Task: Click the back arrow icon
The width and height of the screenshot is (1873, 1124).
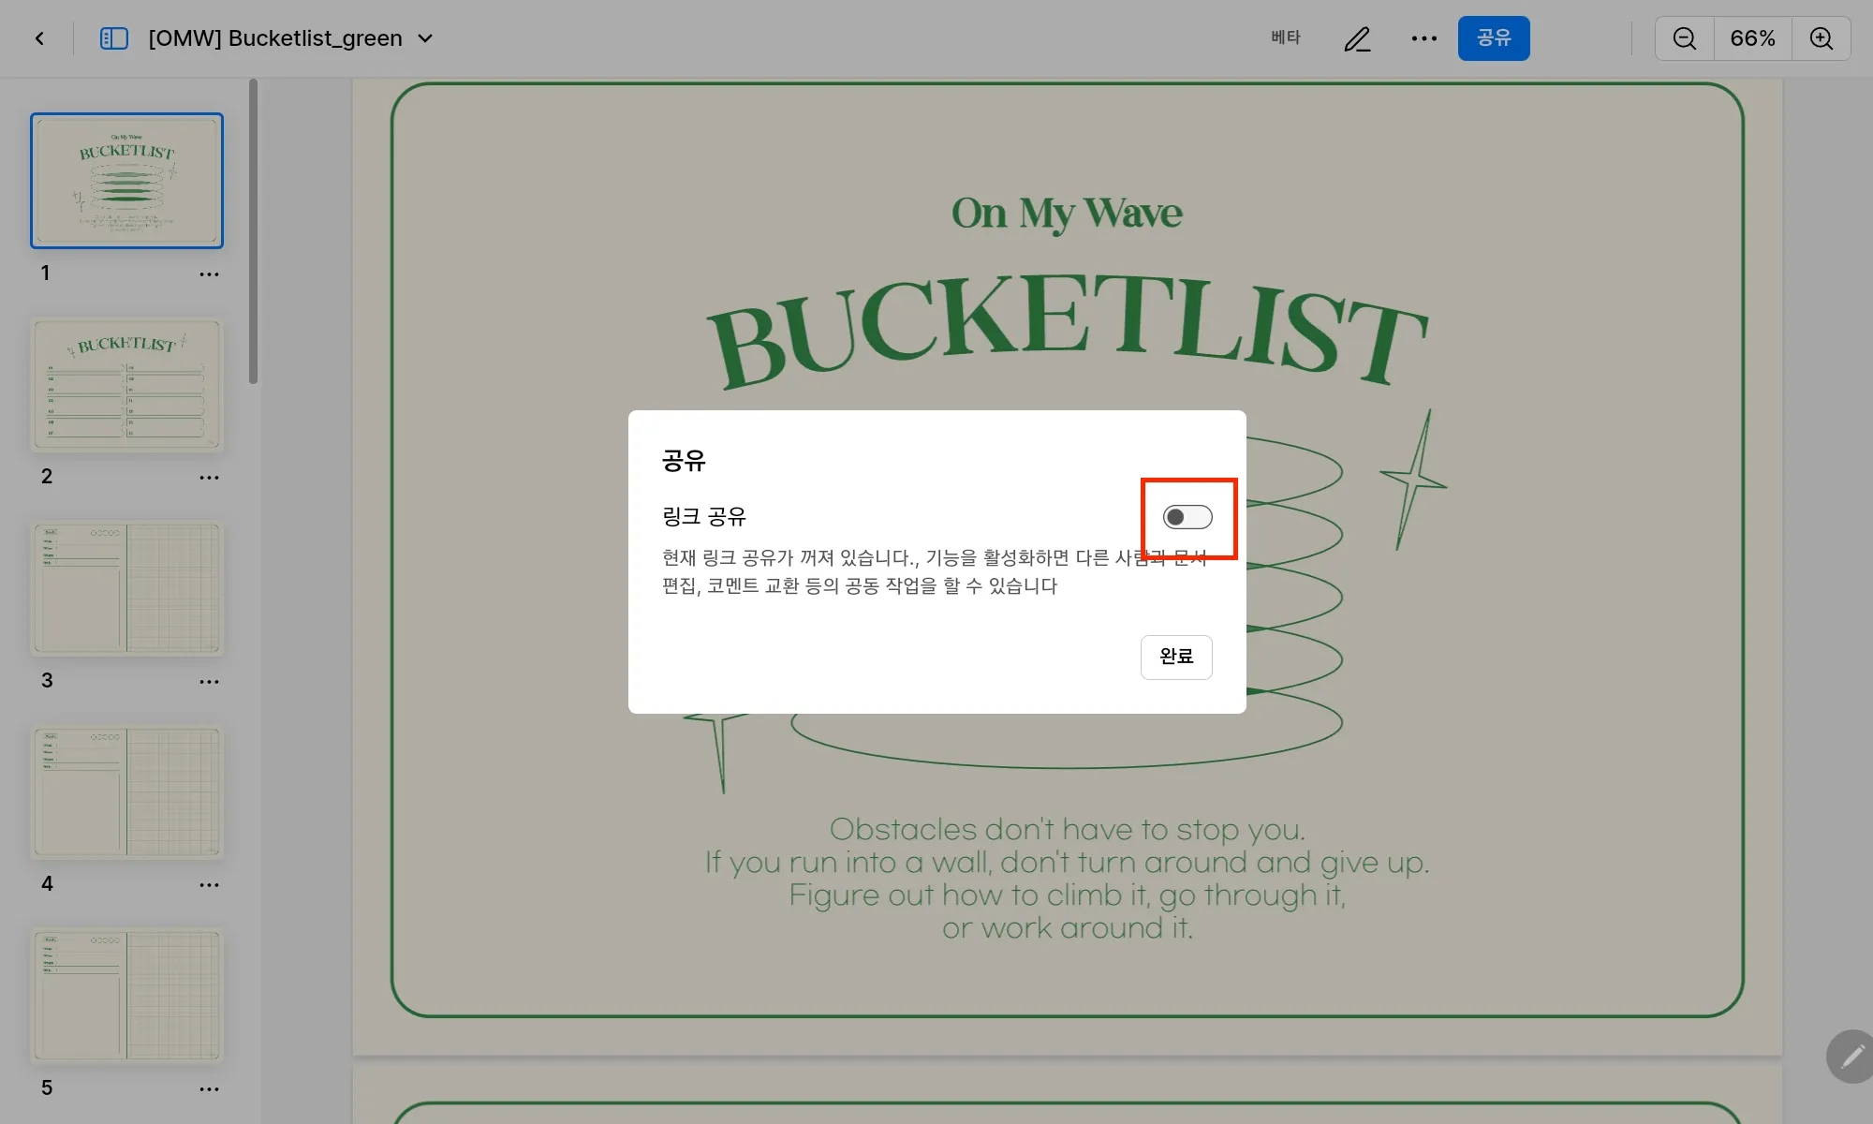Action: pyautogui.click(x=39, y=38)
